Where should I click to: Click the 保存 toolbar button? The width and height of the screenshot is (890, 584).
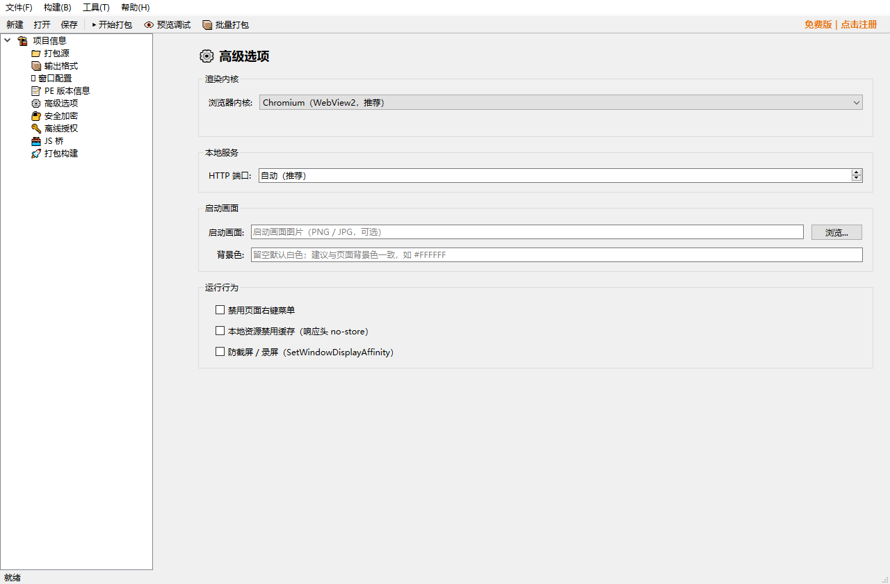click(x=69, y=25)
